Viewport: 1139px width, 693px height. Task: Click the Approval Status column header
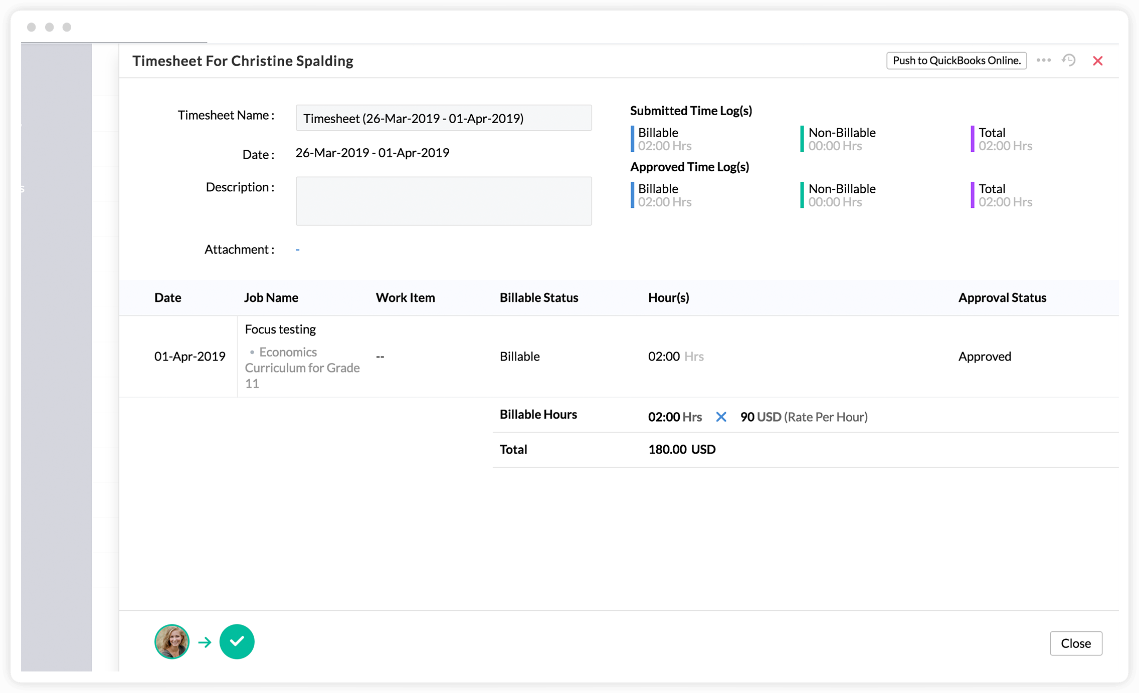[x=1002, y=297]
